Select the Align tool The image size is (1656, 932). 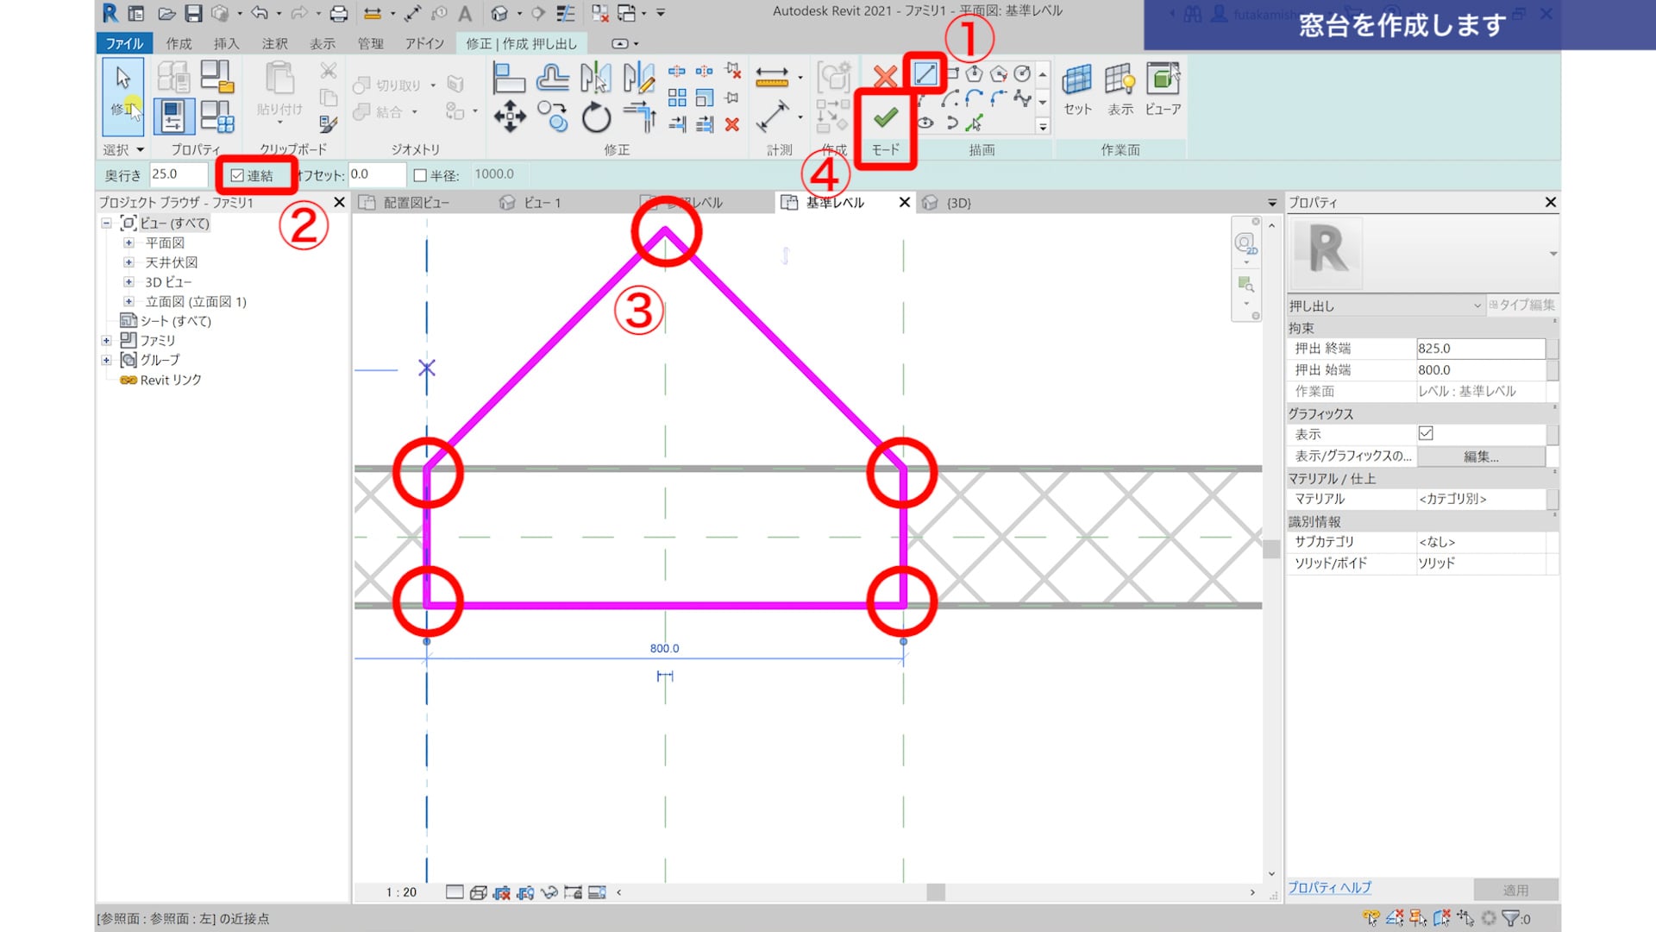pyautogui.click(x=508, y=78)
